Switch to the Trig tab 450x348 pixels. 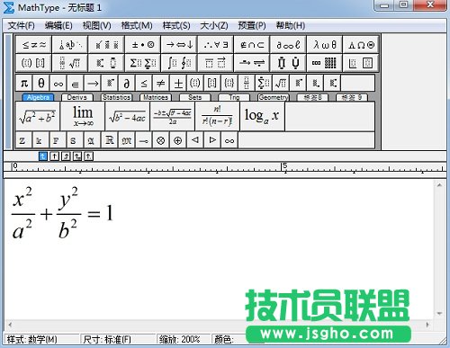(234, 97)
